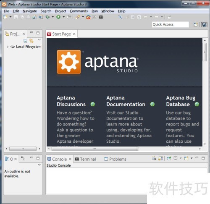Minimize the Project Explorer panel
The height and width of the screenshot is (204, 210).
pyautogui.click(x=31, y=32)
